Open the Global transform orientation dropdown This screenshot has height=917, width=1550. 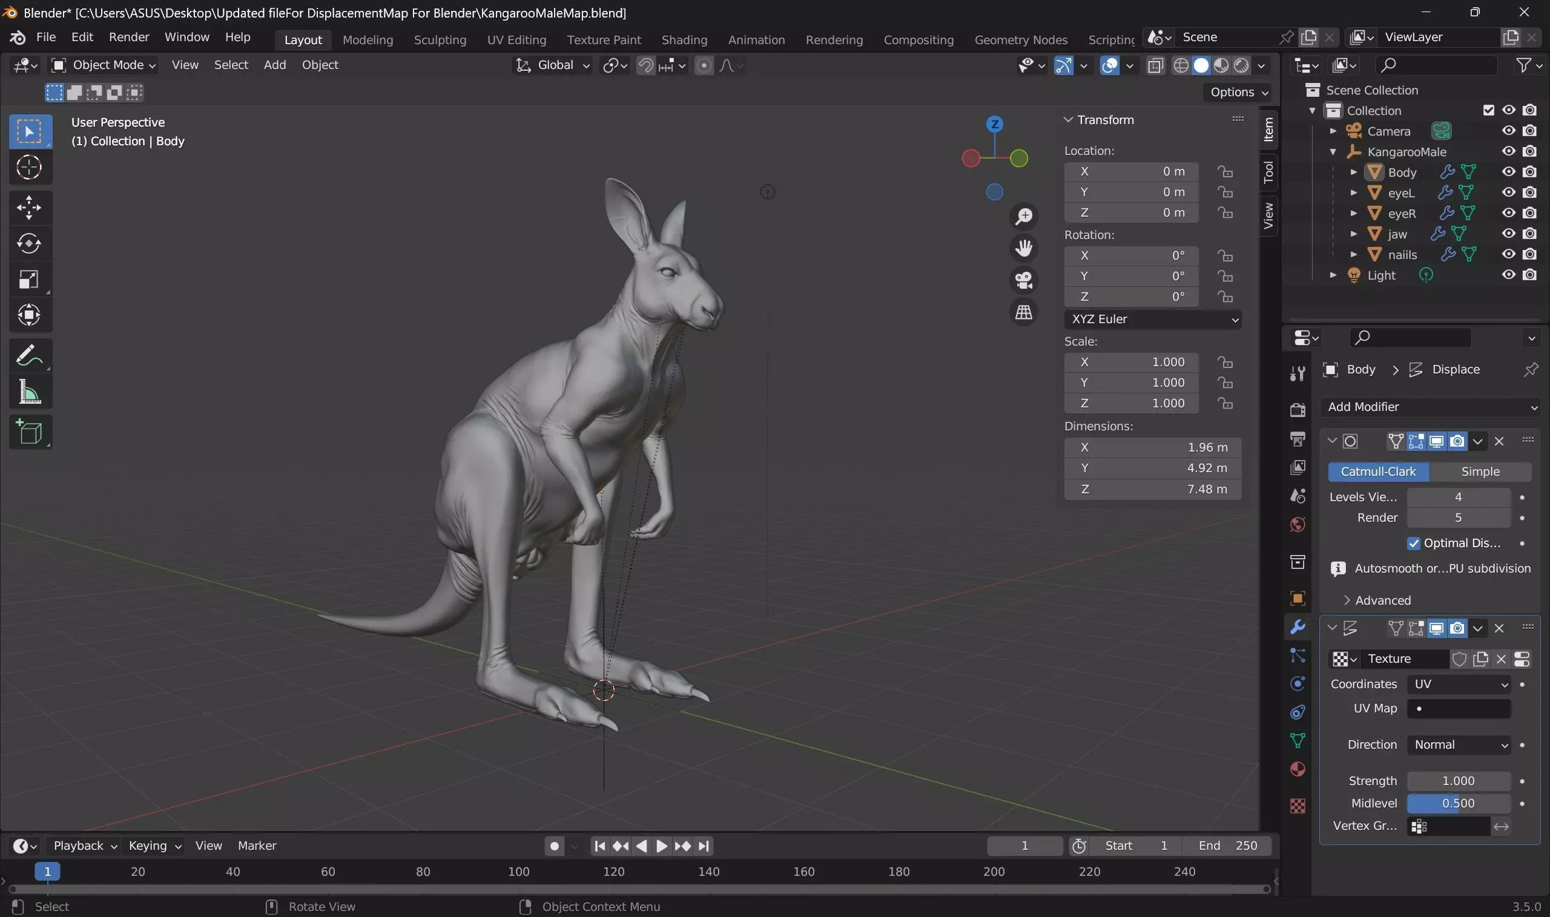pos(553,65)
